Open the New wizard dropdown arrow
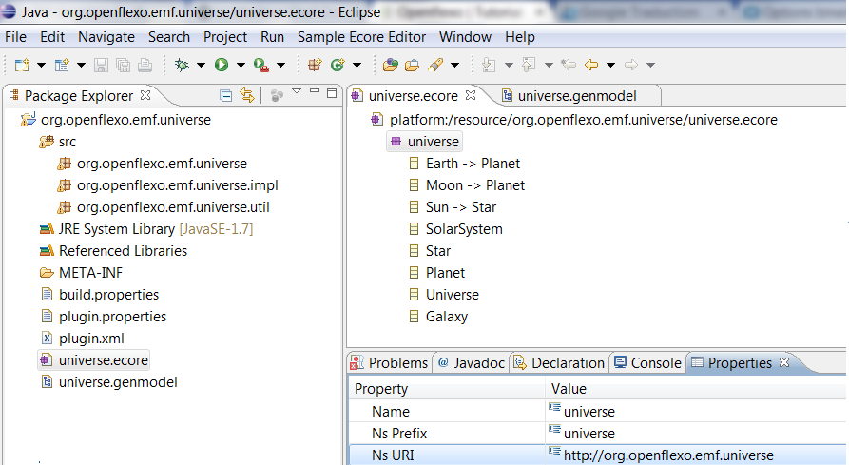 coord(41,65)
